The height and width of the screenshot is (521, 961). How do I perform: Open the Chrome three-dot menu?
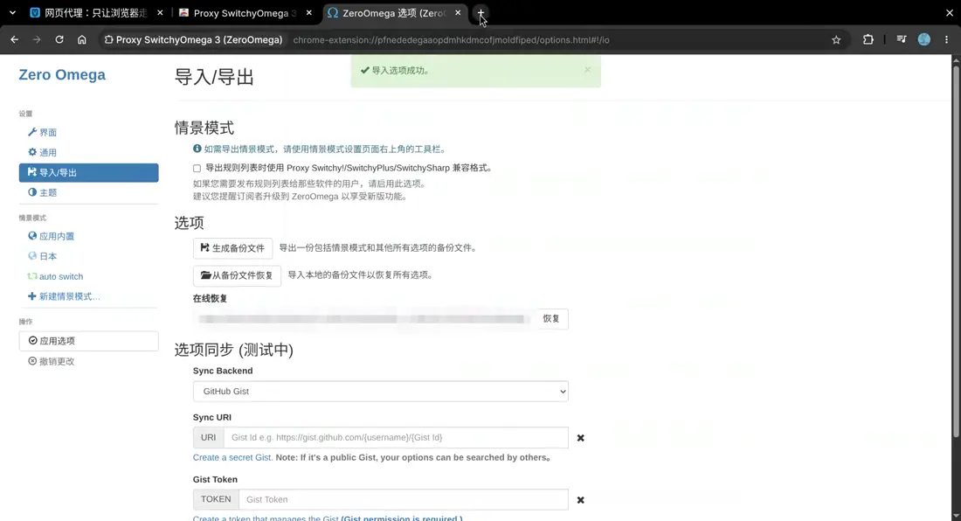coord(947,40)
